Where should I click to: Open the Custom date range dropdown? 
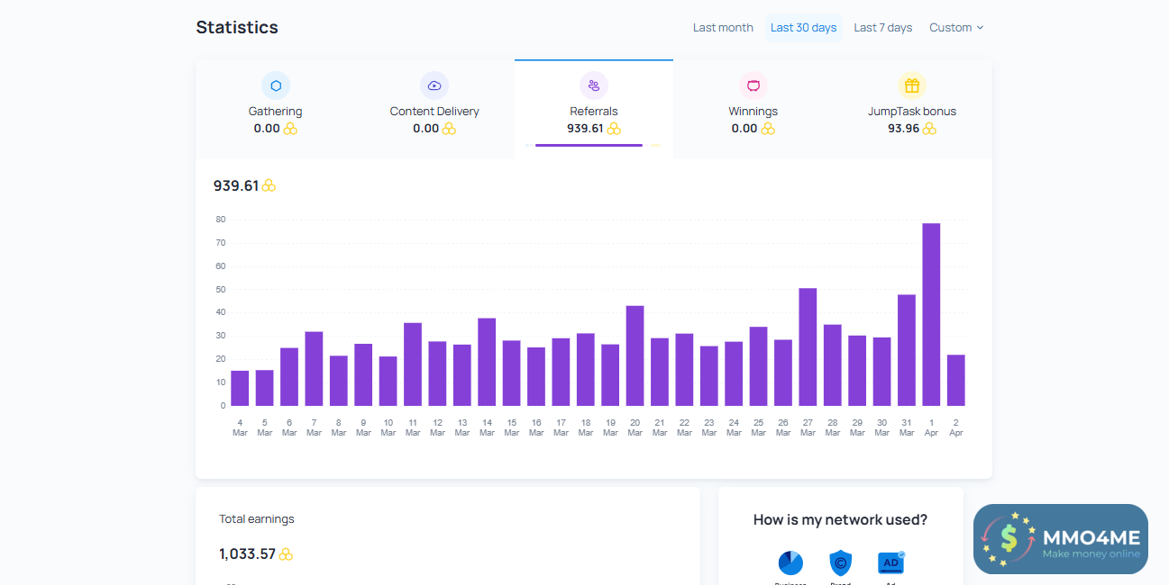[956, 28]
